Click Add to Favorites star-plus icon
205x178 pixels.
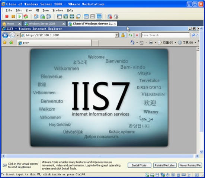pyautogui.click(x=11, y=42)
